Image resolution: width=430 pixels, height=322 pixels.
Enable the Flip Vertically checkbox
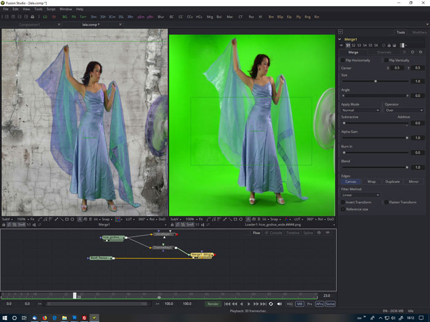click(x=386, y=60)
